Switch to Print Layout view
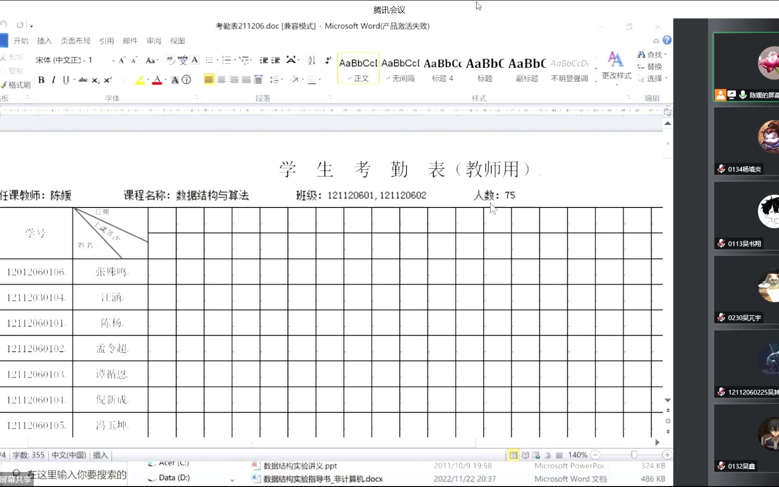The height and width of the screenshot is (487, 779). tap(514, 455)
